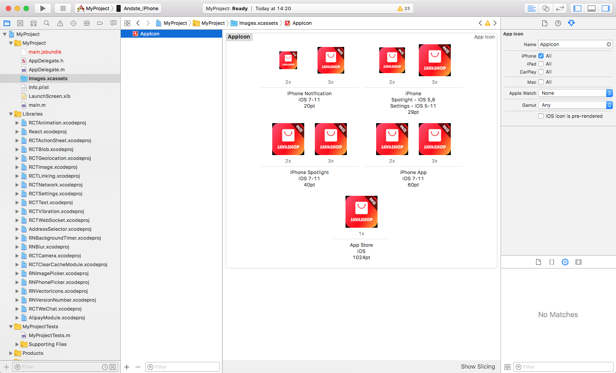Click the Show Slicing button
This screenshot has width=616, height=373.
coord(478,366)
